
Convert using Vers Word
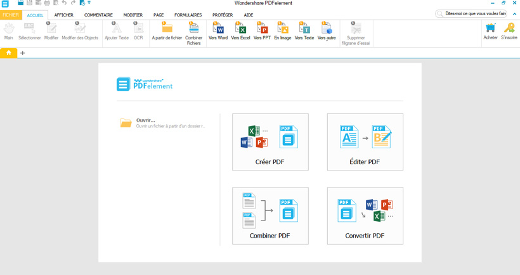(218, 31)
